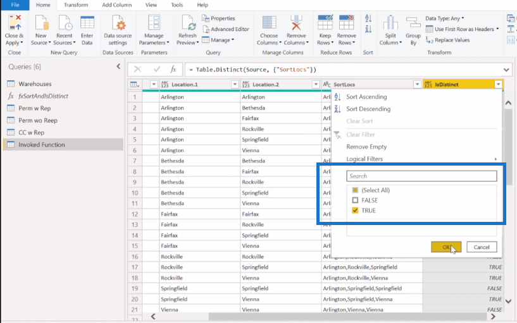Select the Invoked Function query
This screenshot has height=323, width=517.
click(63, 145)
